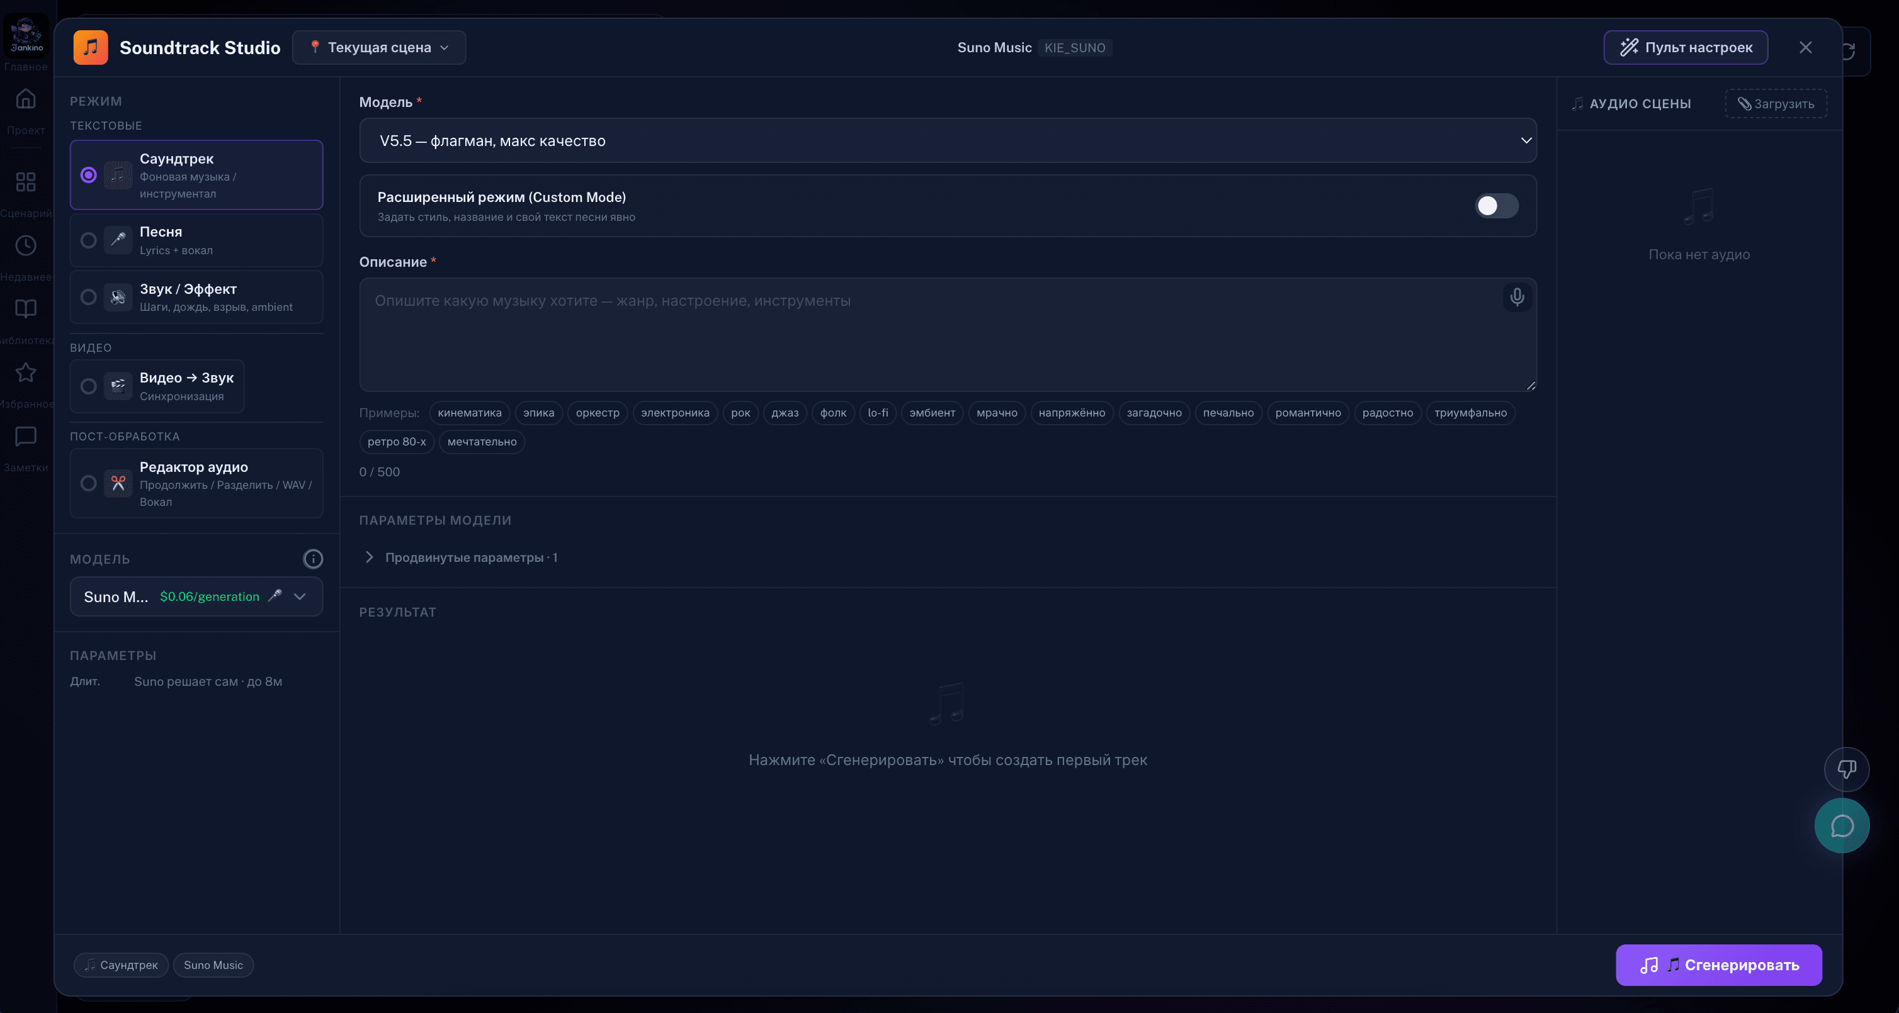Open the Заметки message sidebar icon

[x=26, y=436]
